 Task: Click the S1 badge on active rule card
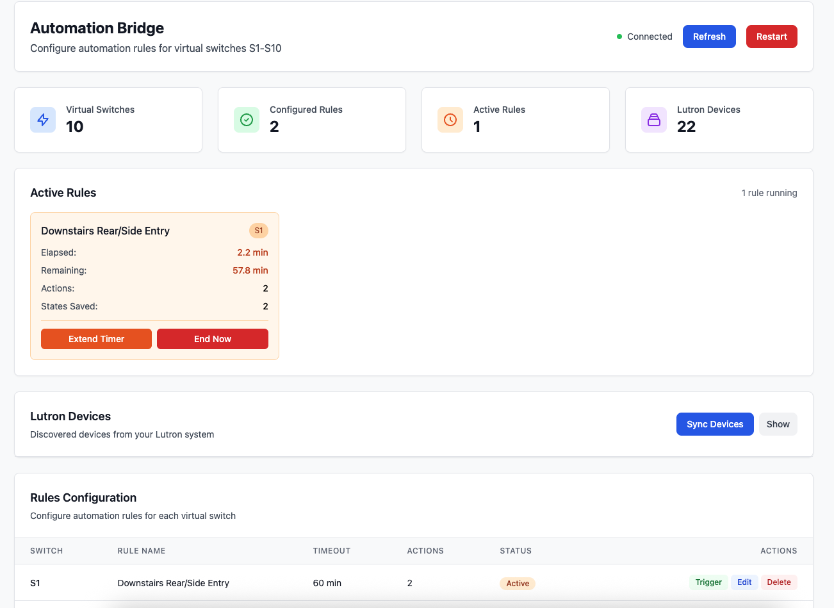click(x=259, y=231)
